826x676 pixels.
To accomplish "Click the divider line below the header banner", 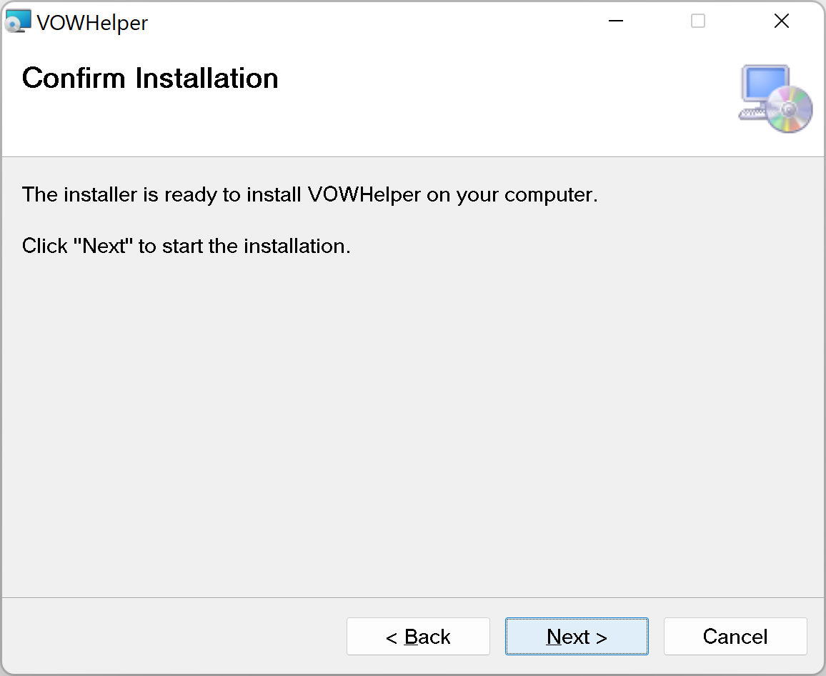I will pyautogui.click(x=413, y=156).
